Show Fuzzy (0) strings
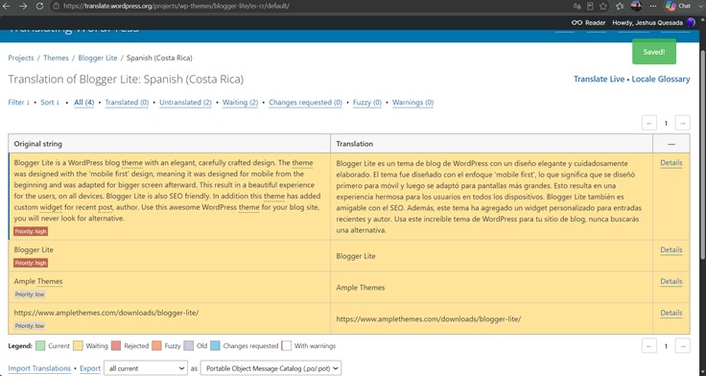This screenshot has width=706, height=376. point(367,103)
